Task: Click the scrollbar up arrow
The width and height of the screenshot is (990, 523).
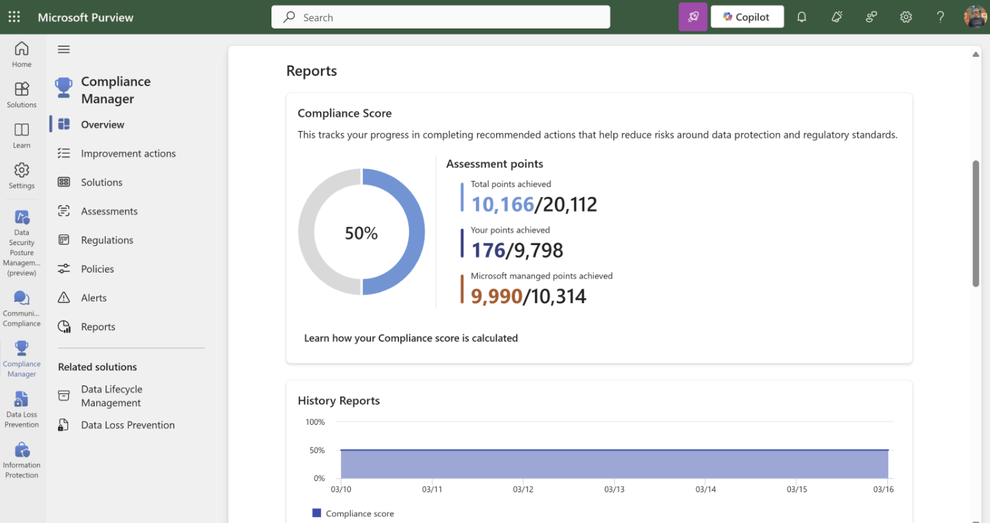Action: (975, 54)
